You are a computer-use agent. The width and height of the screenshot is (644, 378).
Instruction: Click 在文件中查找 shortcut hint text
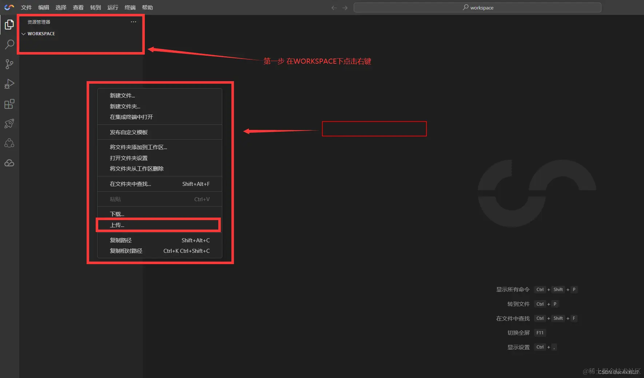coord(513,318)
